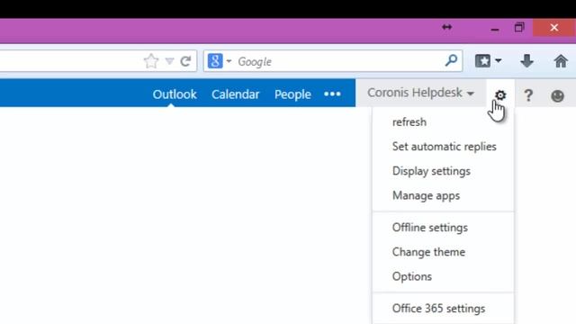Restore down the browser window
Screen dimensions: 576x324
pyautogui.click(x=519, y=28)
